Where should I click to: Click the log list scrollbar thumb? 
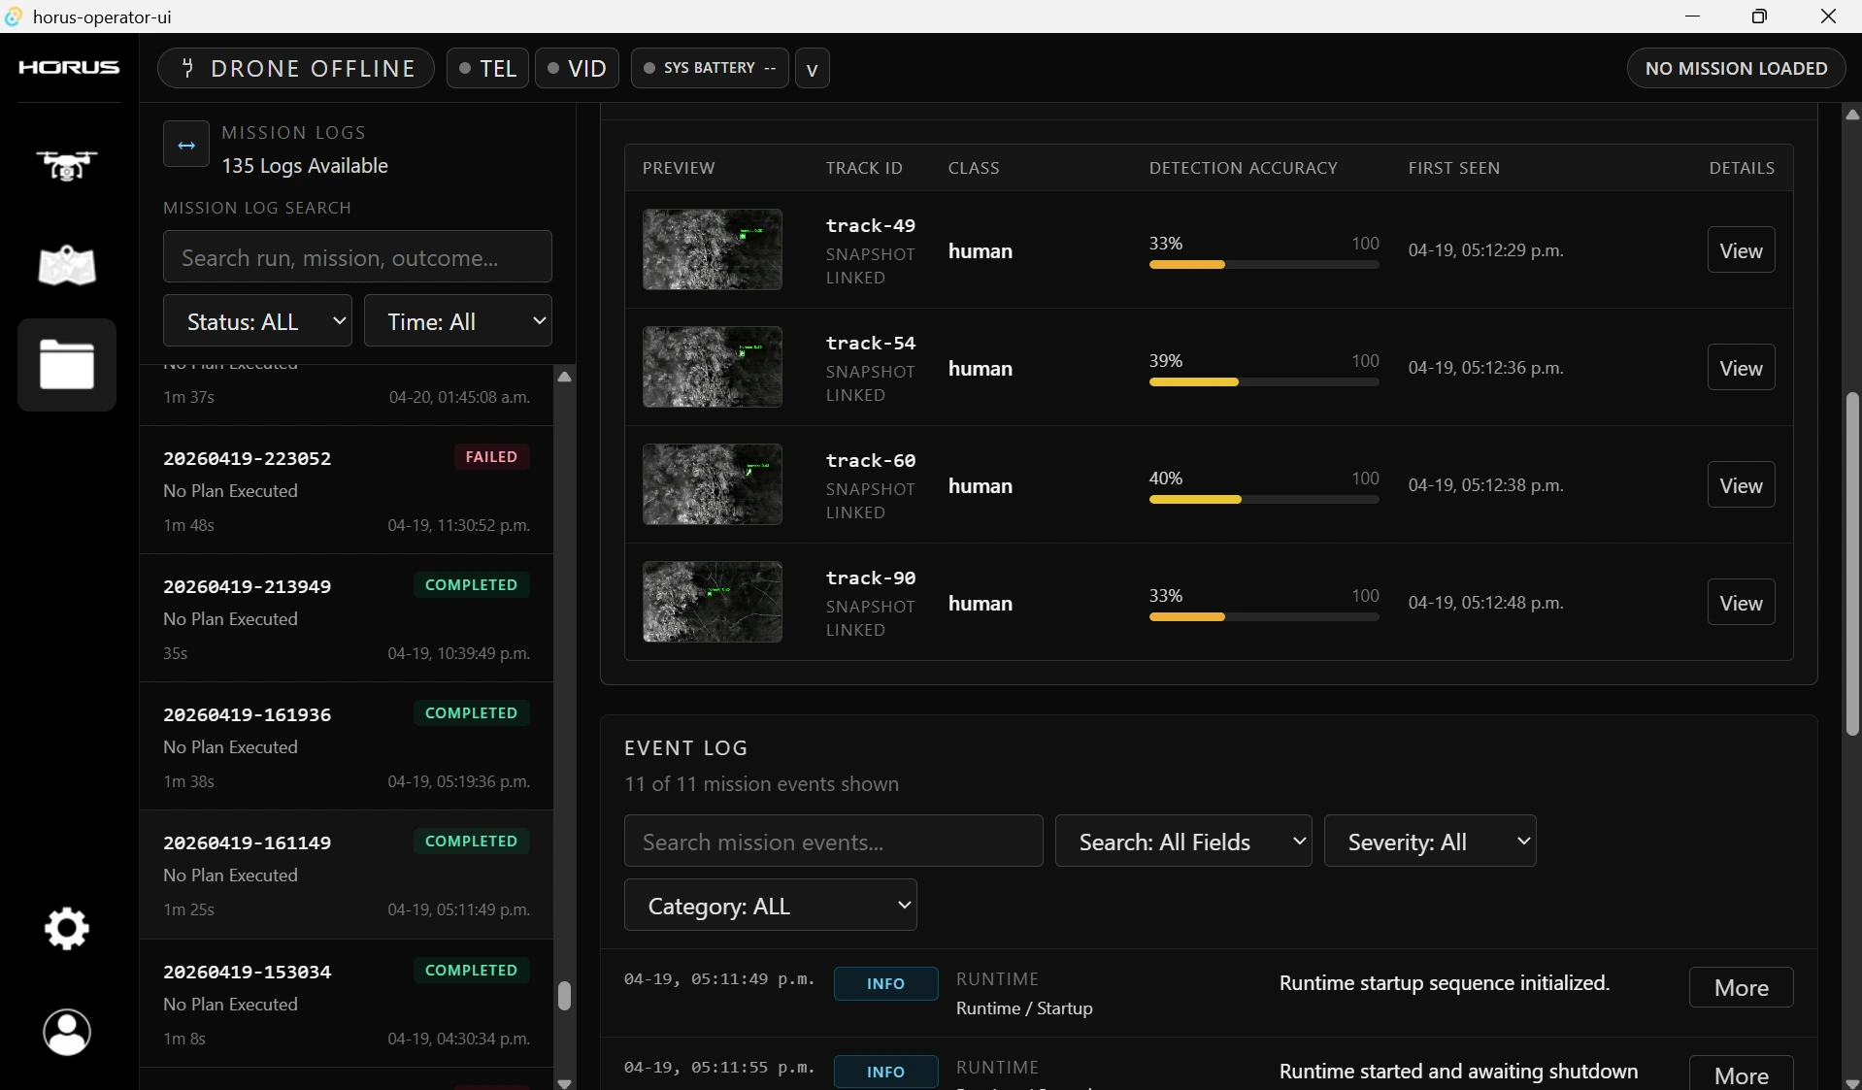click(564, 996)
